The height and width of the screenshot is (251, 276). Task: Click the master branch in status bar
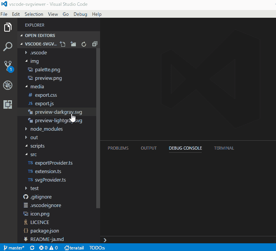coord(14,248)
